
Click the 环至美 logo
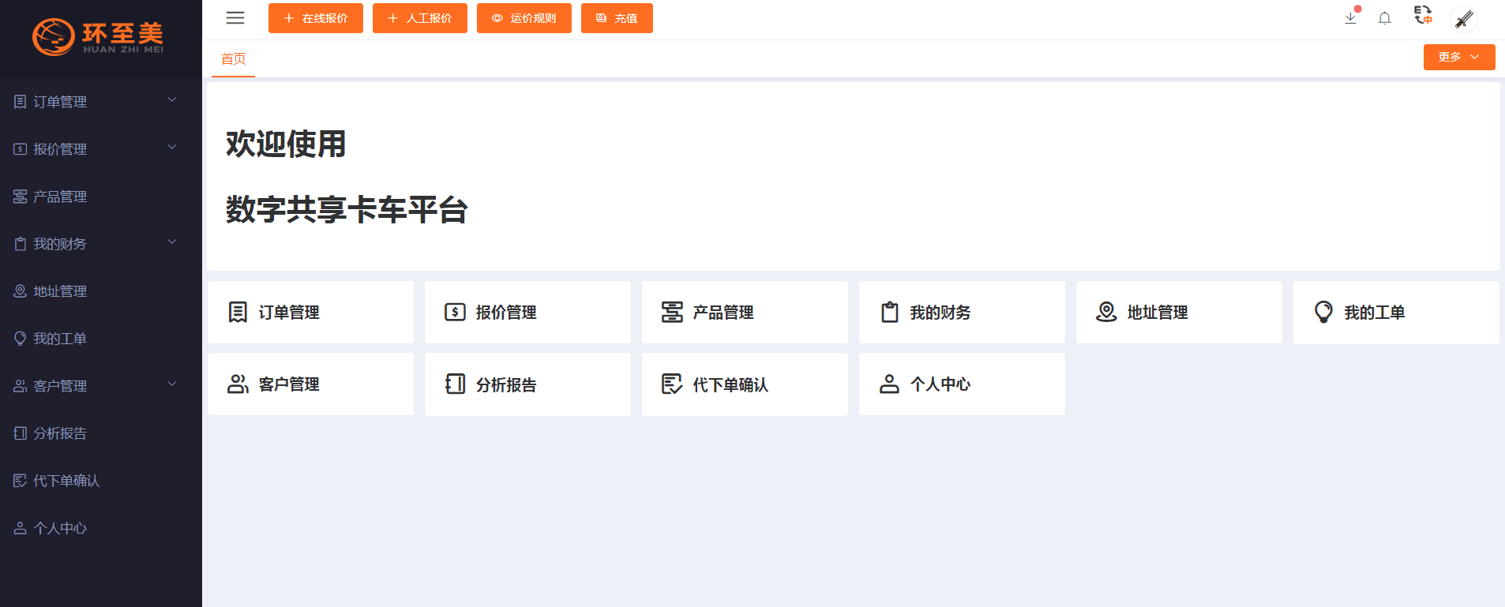click(x=98, y=37)
